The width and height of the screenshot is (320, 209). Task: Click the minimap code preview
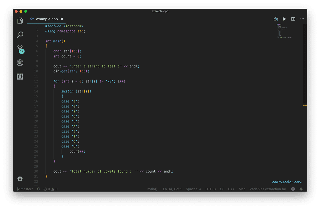click(x=284, y=31)
